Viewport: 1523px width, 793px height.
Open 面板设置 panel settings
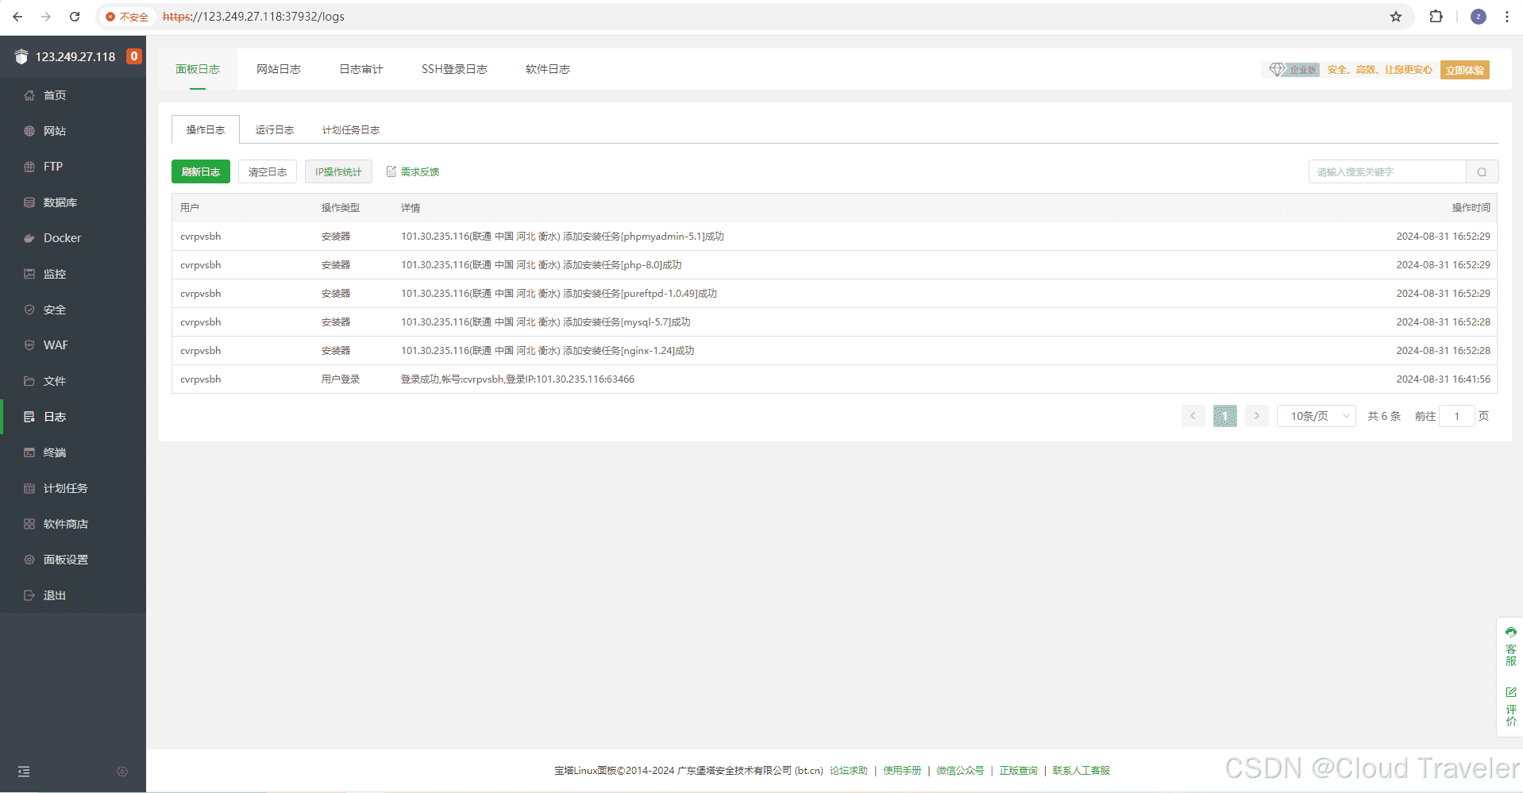(x=64, y=559)
